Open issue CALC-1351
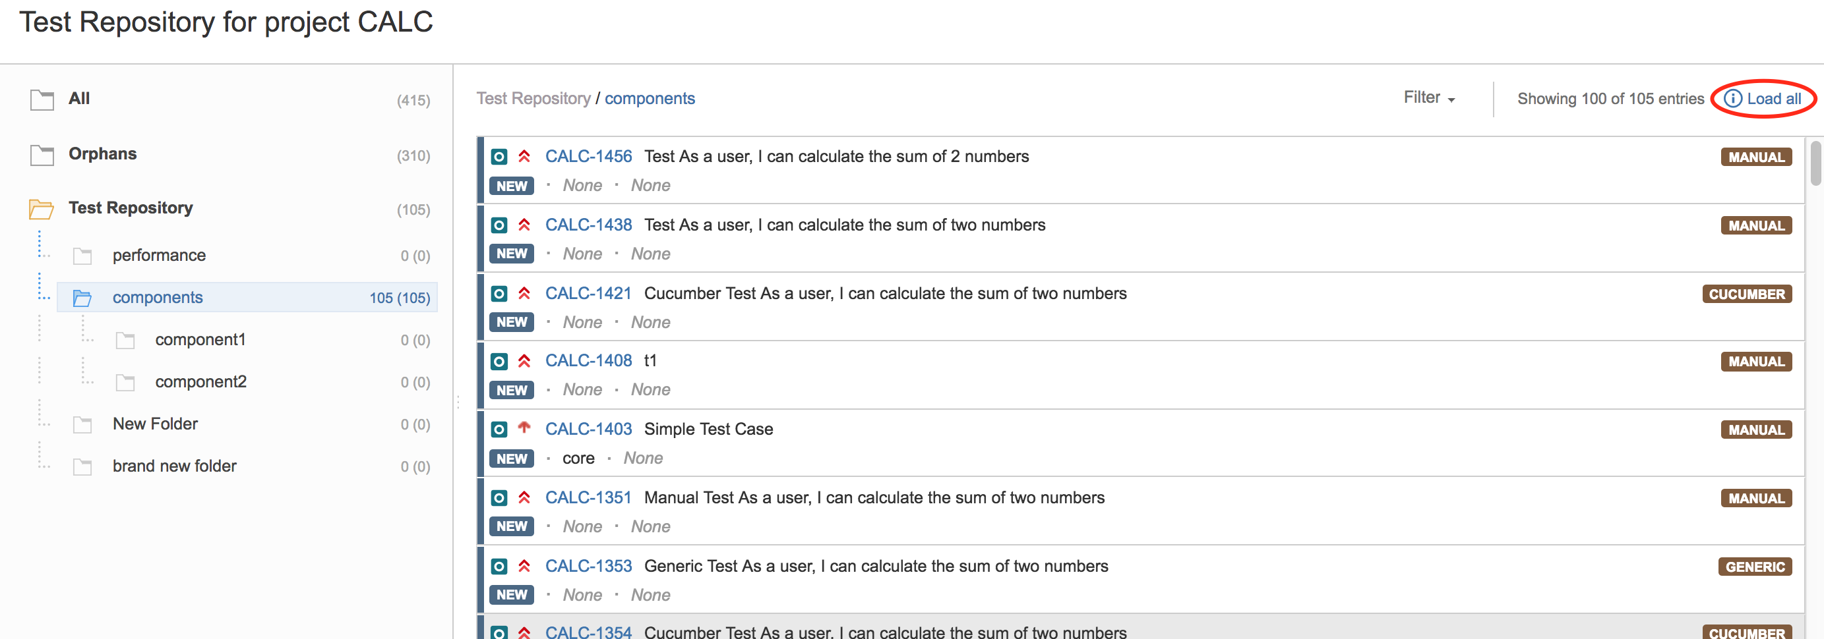1824x639 pixels. click(588, 498)
